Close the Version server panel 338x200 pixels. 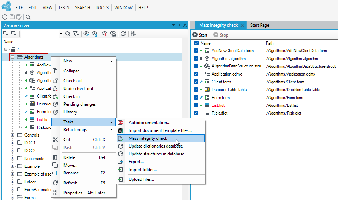pos(185,26)
